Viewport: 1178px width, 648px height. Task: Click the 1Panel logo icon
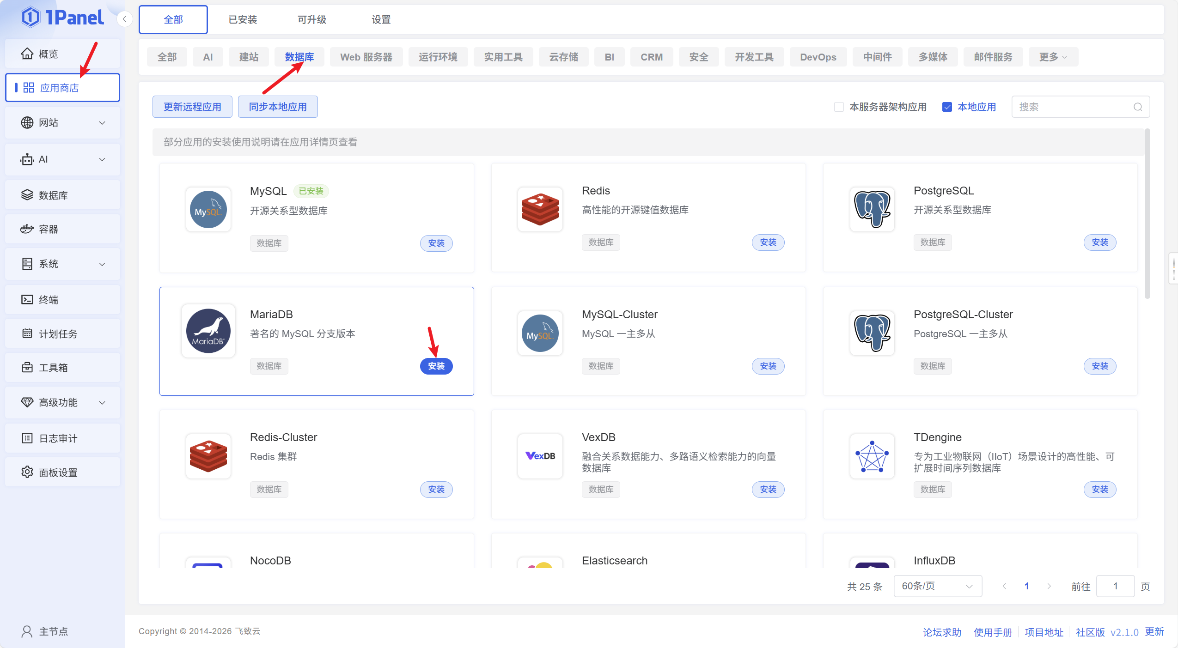tap(31, 18)
